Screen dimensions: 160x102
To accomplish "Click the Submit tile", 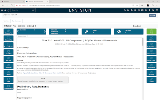I will [x=151, y=80].
